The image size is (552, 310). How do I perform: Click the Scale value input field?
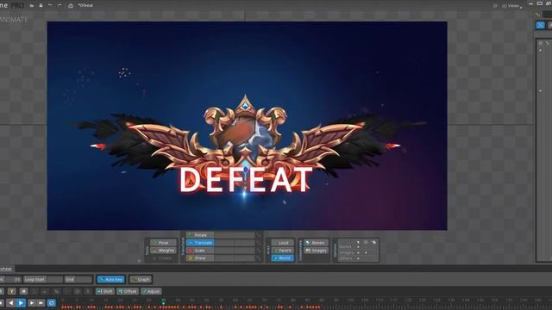pyautogui.click(x=234, y=251)
